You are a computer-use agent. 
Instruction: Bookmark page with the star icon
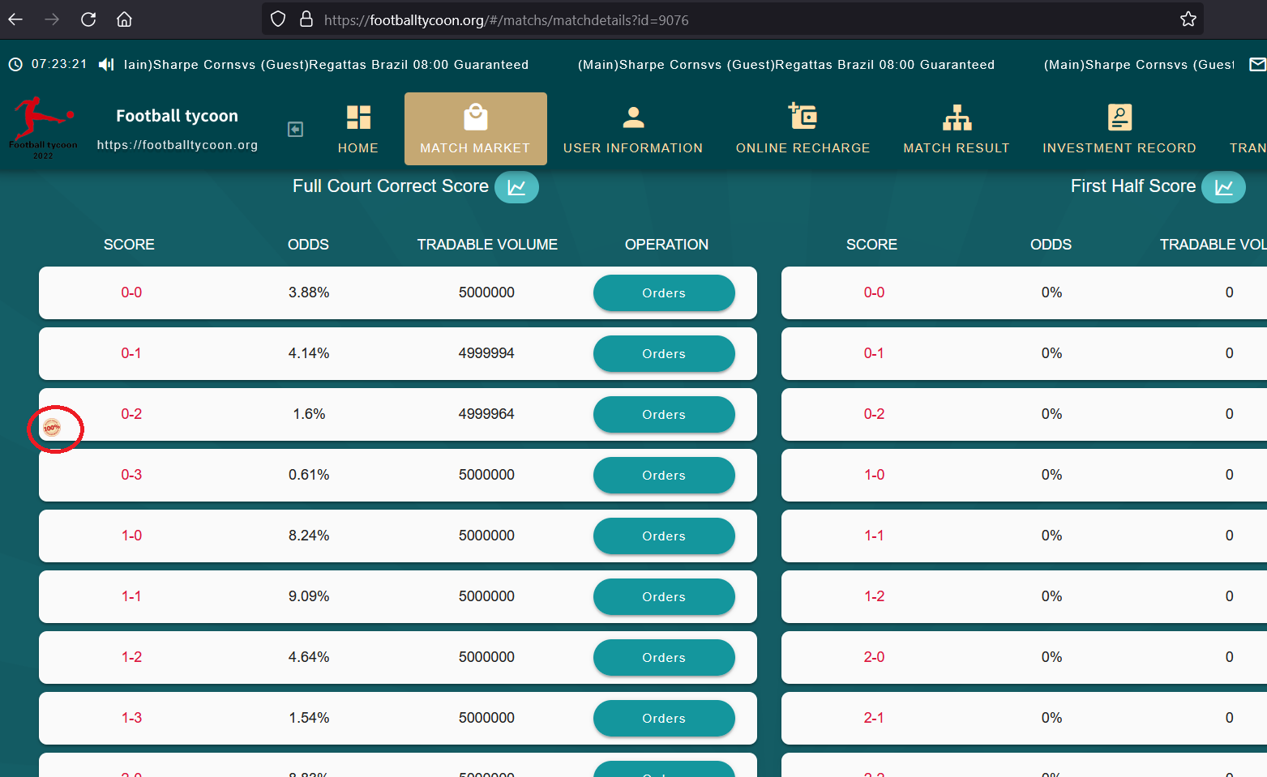point(1188,19)
